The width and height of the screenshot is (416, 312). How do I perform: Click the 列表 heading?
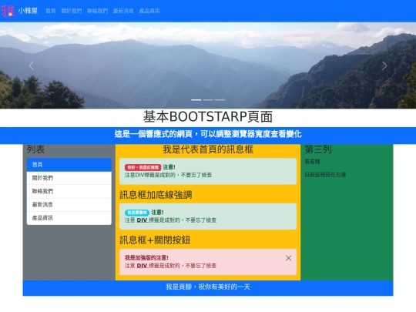(x=35, y=149)
